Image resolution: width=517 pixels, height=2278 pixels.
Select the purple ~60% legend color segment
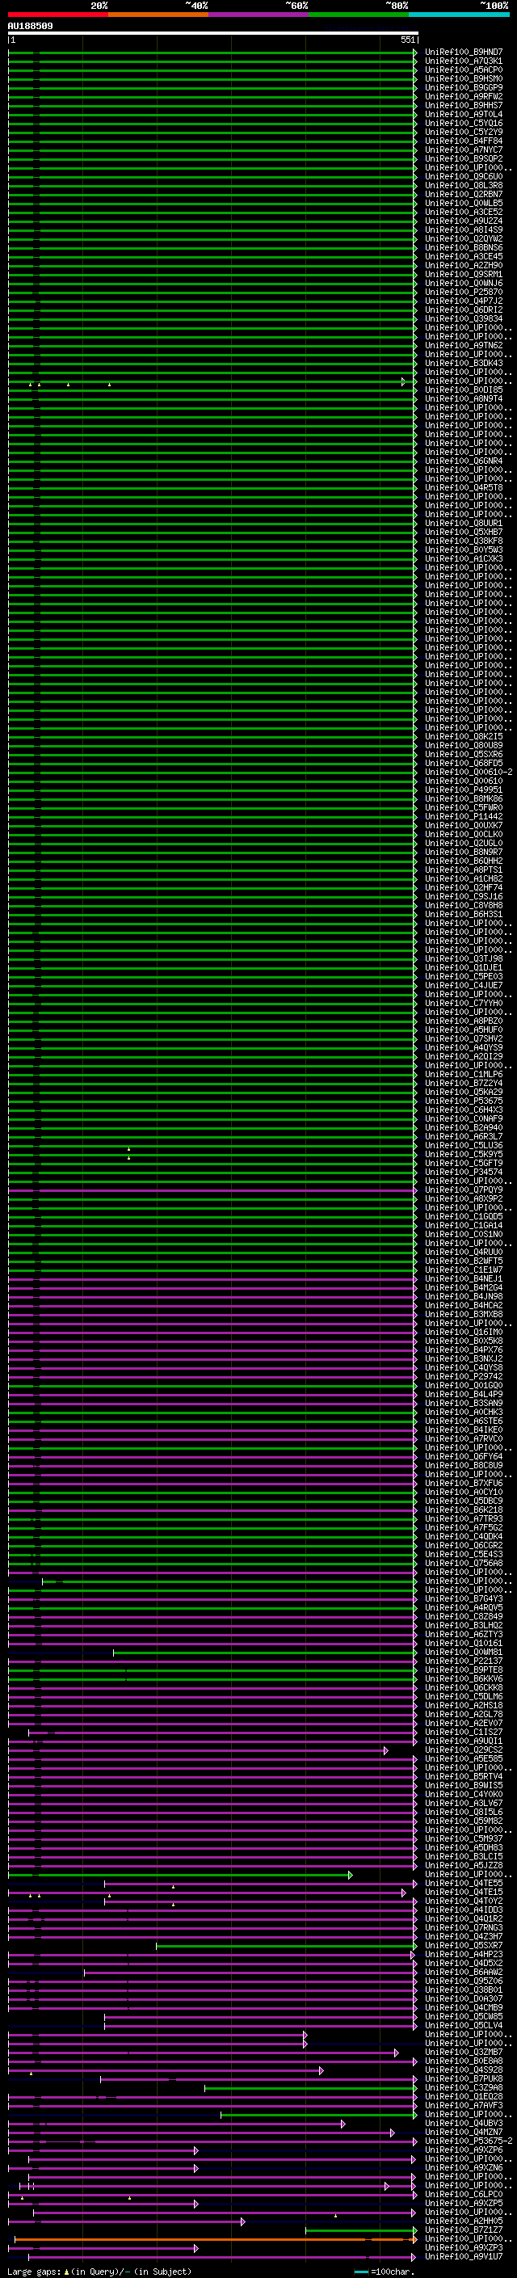point(259,15)
